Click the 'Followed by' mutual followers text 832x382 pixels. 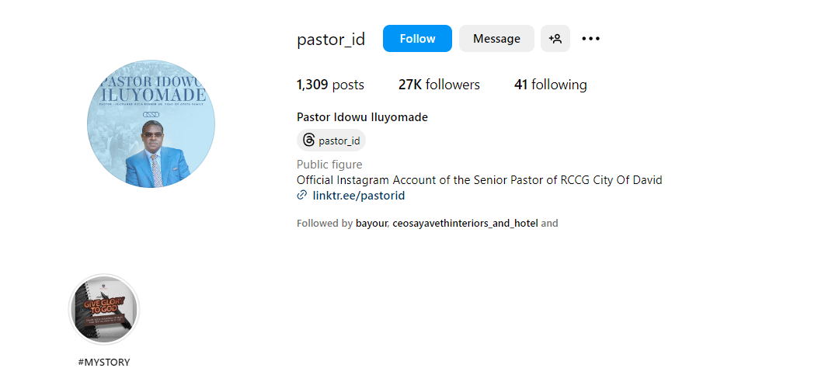pos(325,224)
